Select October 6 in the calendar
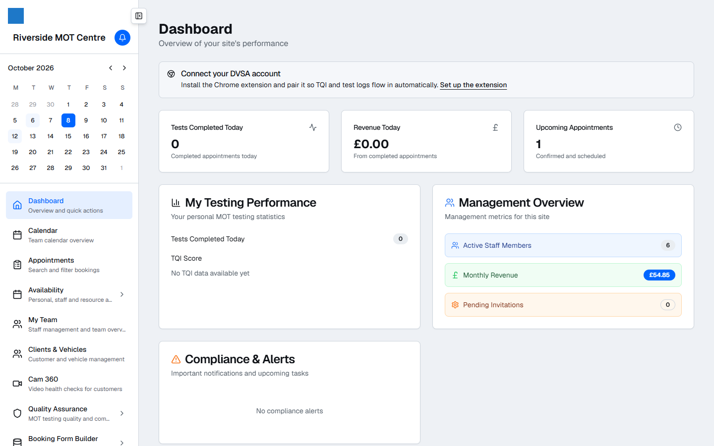The image size is (714, 446). click(33, 120)
